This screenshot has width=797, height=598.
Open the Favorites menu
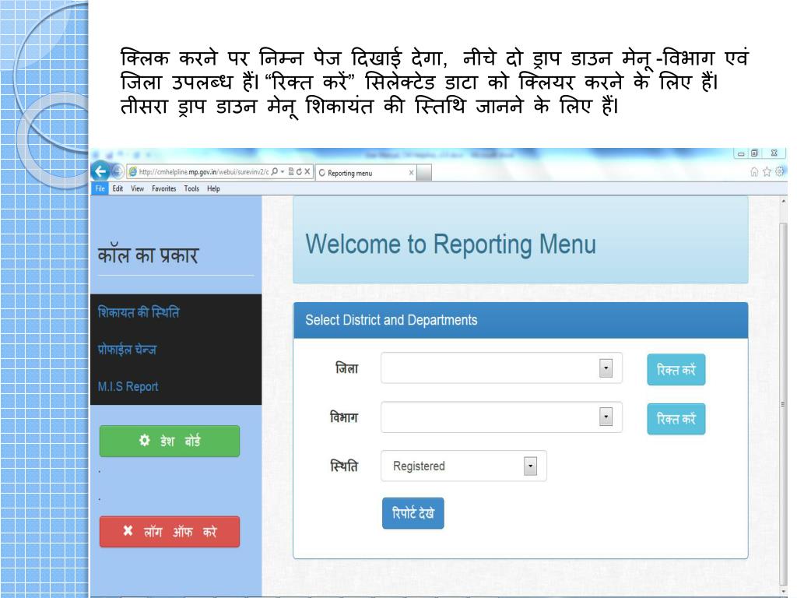[x=163, y=188]
